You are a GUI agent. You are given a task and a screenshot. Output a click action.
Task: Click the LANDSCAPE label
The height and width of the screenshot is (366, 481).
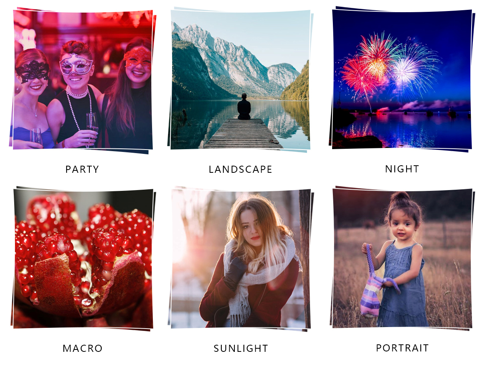[x=241, y=170]
